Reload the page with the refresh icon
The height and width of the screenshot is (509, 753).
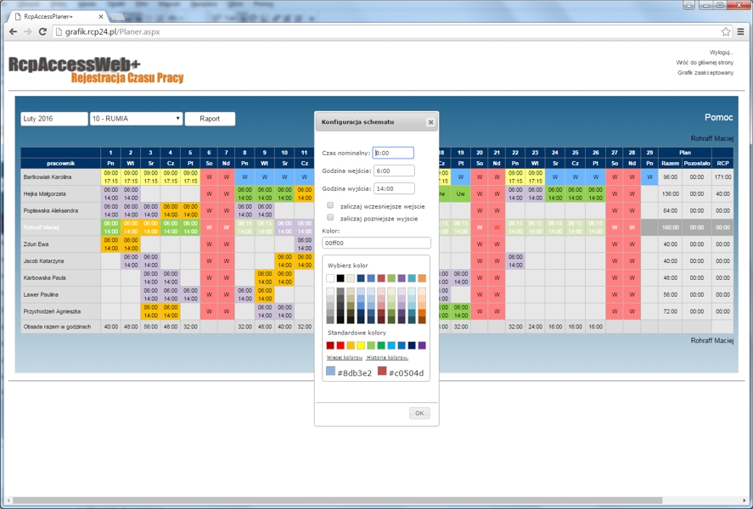tap(42, 31)
